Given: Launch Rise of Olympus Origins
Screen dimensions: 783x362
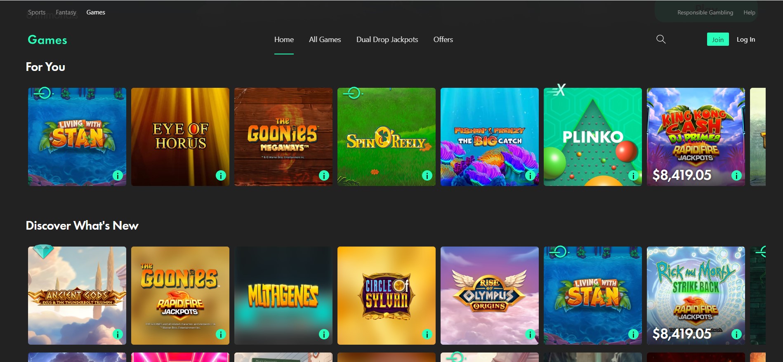Looking at the screenshot, I should 490,296.
